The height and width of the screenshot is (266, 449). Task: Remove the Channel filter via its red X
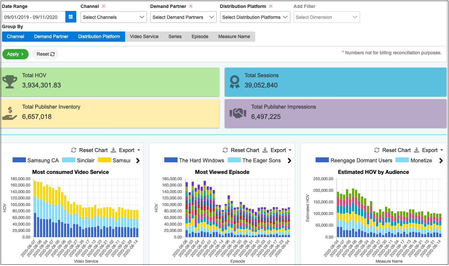(103, 6)
